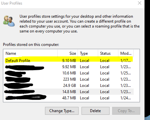Click the Mod... column header

[x=126, y=53]
